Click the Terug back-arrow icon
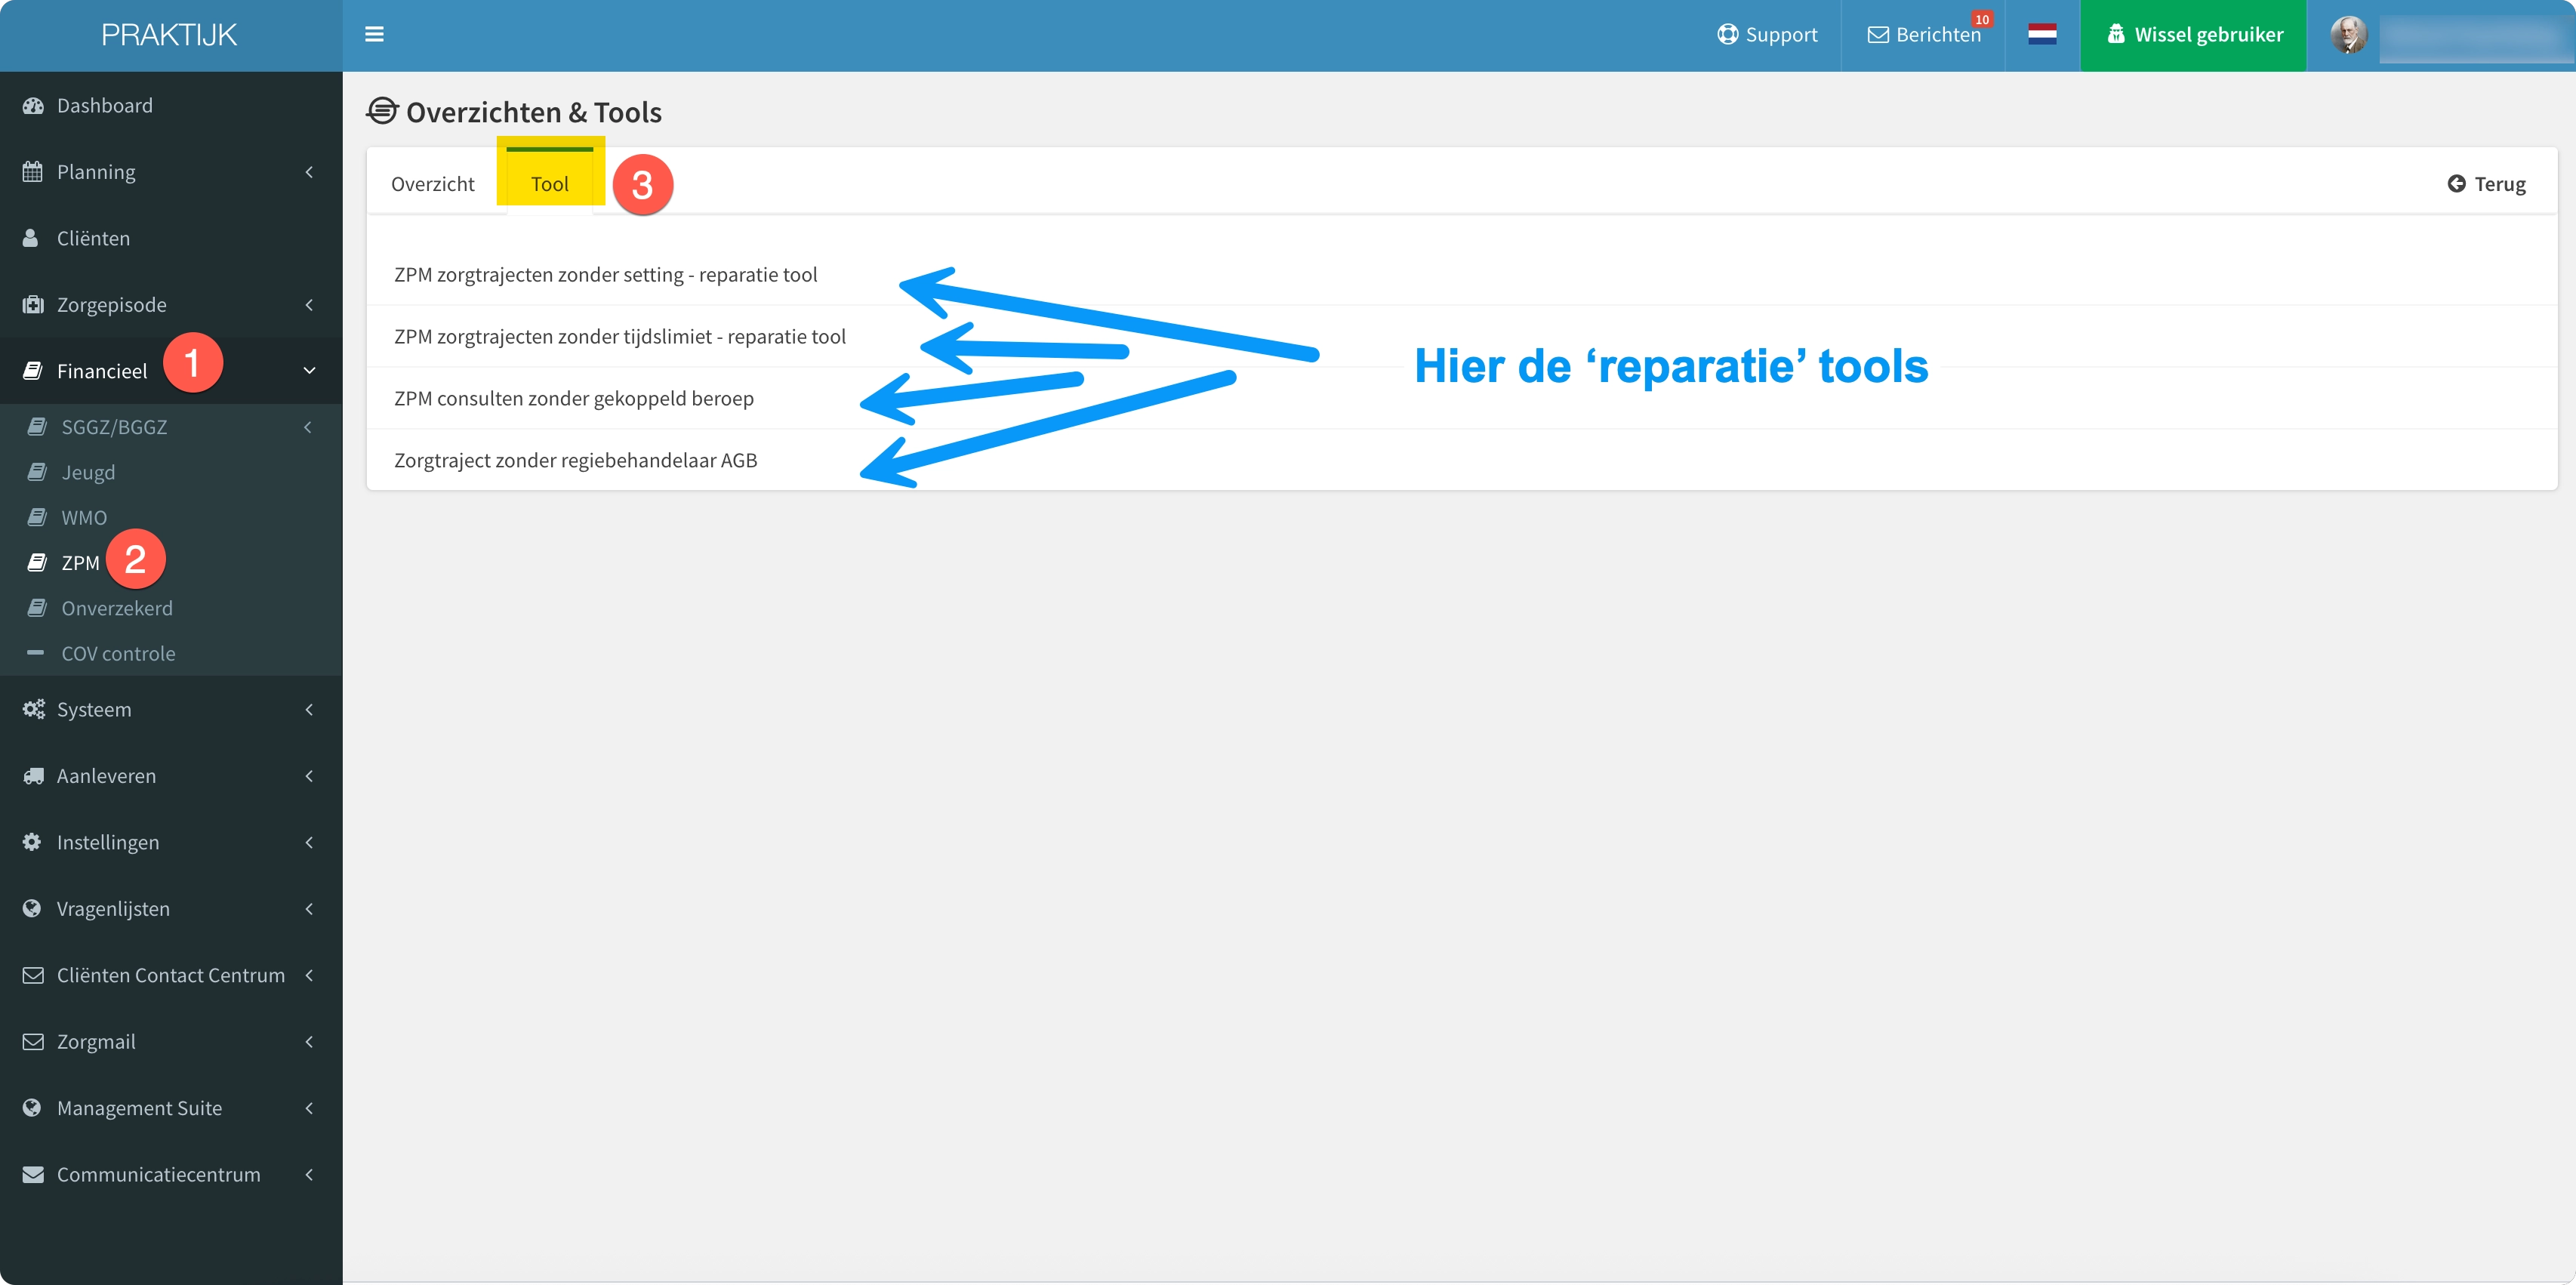 pyautogui.click(x=2456, y=183)
